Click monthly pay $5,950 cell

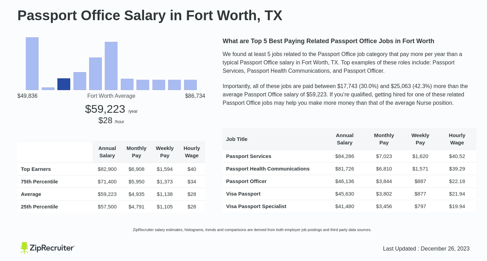click(136, 182)
